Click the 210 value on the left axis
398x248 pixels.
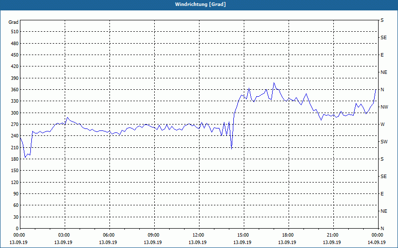click(x=14, y=147)
